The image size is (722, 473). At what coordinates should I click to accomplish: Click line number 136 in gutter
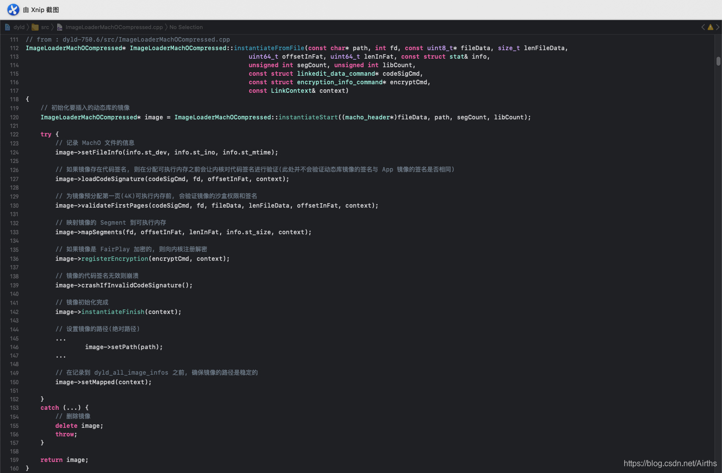point(14,259)
